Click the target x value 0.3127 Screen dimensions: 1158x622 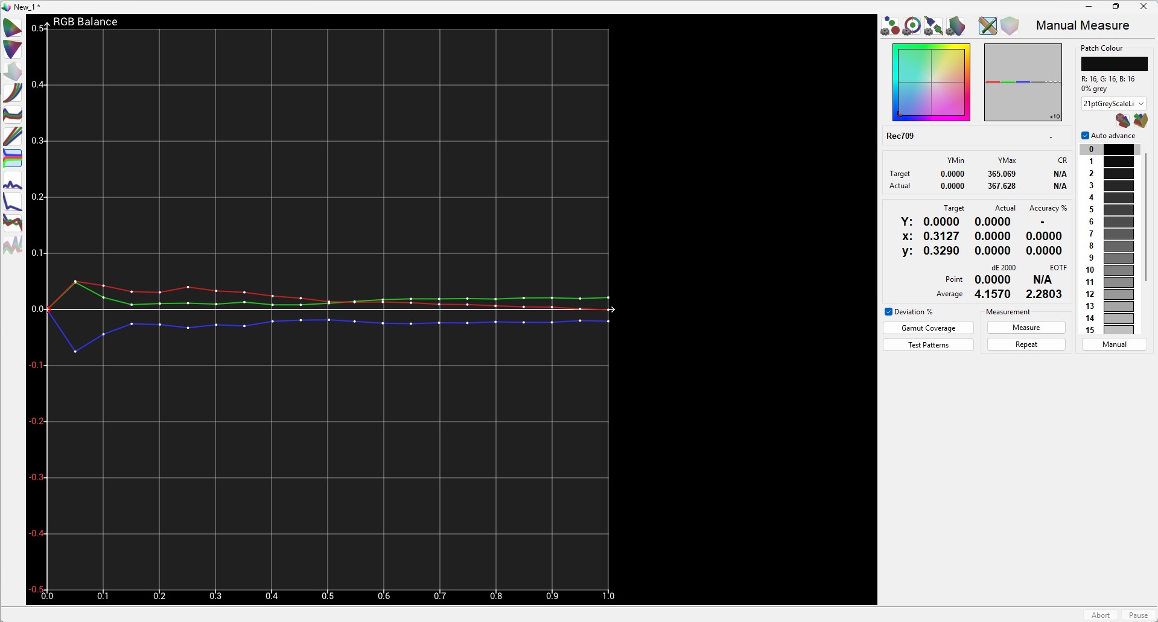(941, 236)
